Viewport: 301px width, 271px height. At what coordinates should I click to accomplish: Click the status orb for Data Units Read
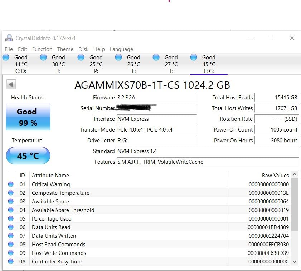(x=11, y=227)
